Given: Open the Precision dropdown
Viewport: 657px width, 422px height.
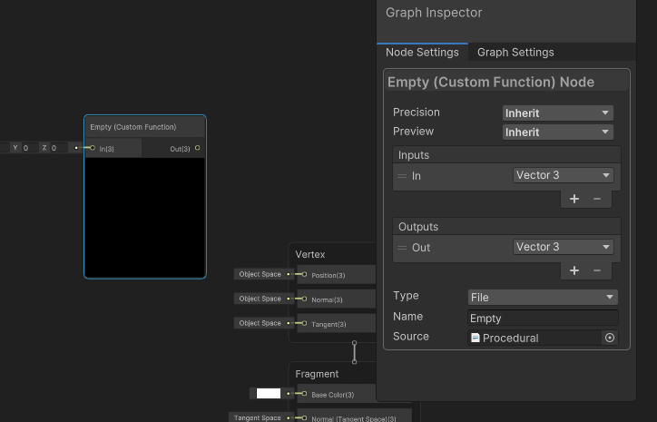Looking at the screenshot, I should pyautogui.click(x=558, y=113).
